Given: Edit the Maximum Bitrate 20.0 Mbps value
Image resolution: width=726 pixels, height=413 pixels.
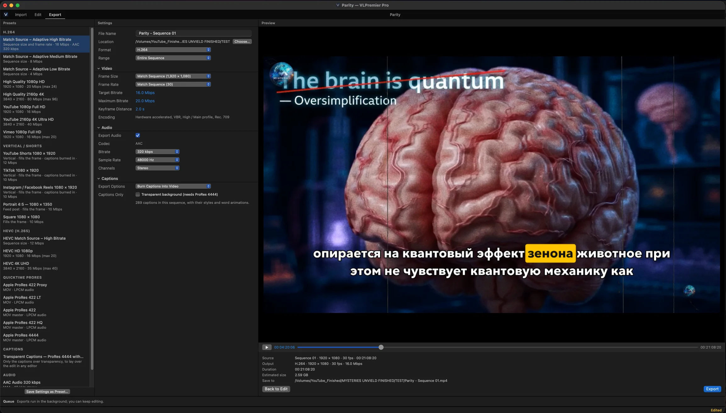Looking at the screenshot, I should tap(145, 101).
